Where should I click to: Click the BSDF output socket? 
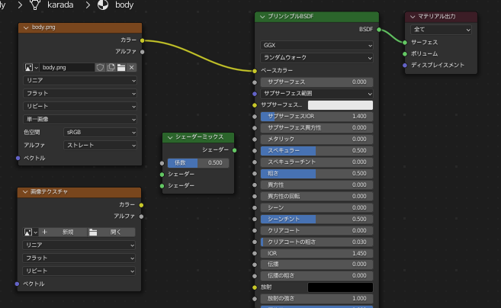pos(379,30)
